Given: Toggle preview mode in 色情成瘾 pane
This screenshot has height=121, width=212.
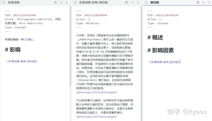Looking at the screenshot, I should [x=55, y=2].
